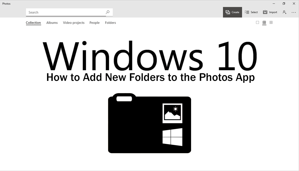The image size is (299, 171).
Task: Minimize the Photos window
Action: tap(274, 4)
